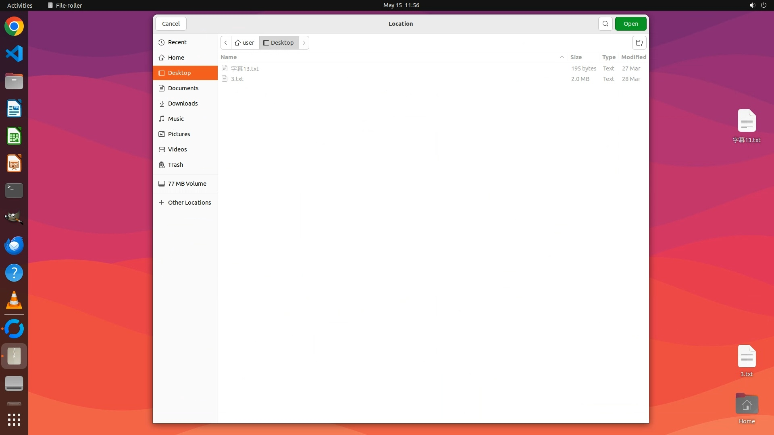Select the 3.txt file in list
The image size is (774, 435).
237,79
